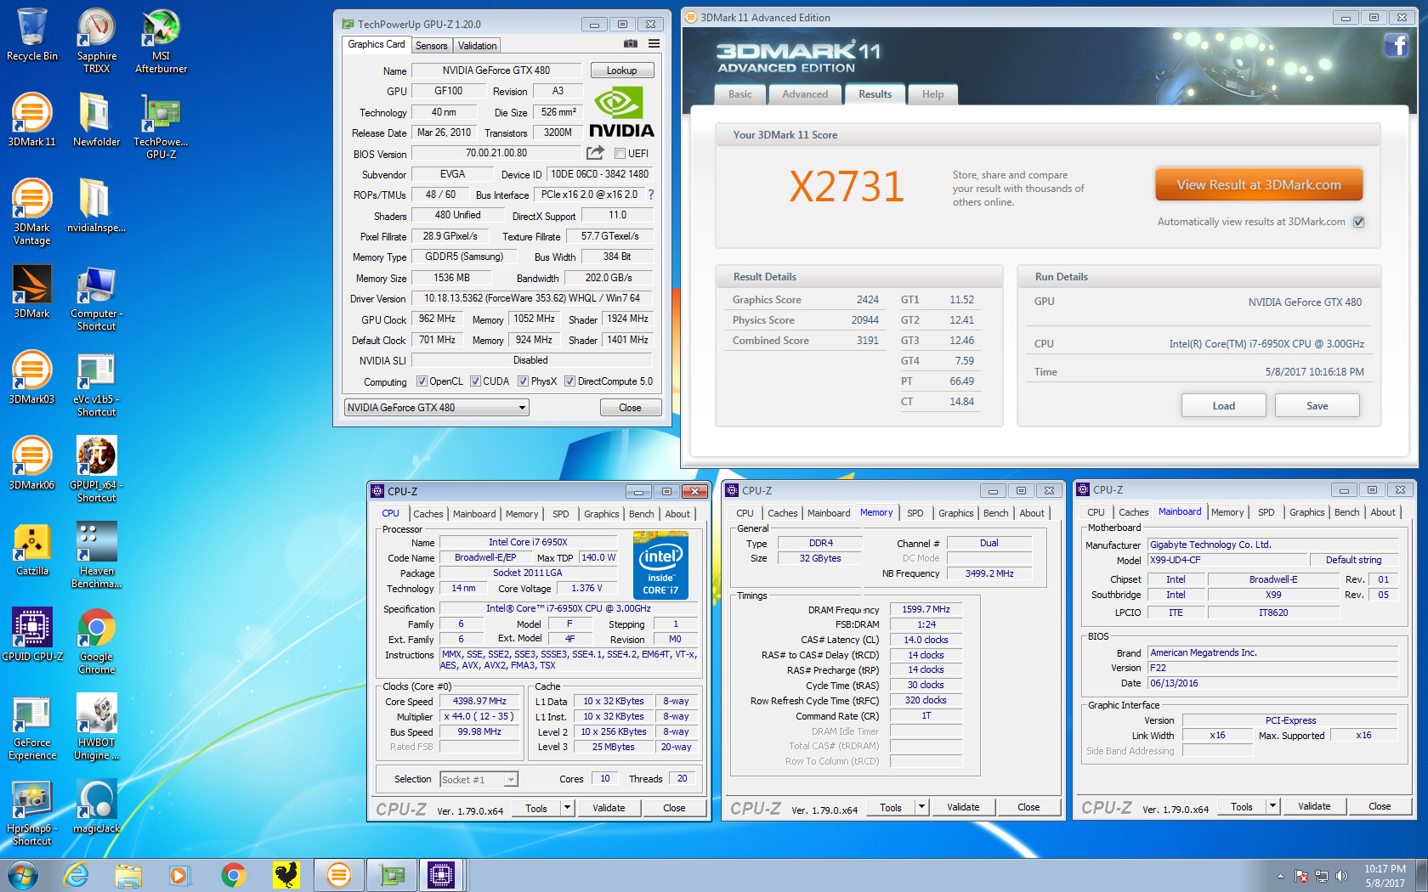Click bus interface question mark in GPU-Z
The image size is (1428, 892).
[651, 195]
